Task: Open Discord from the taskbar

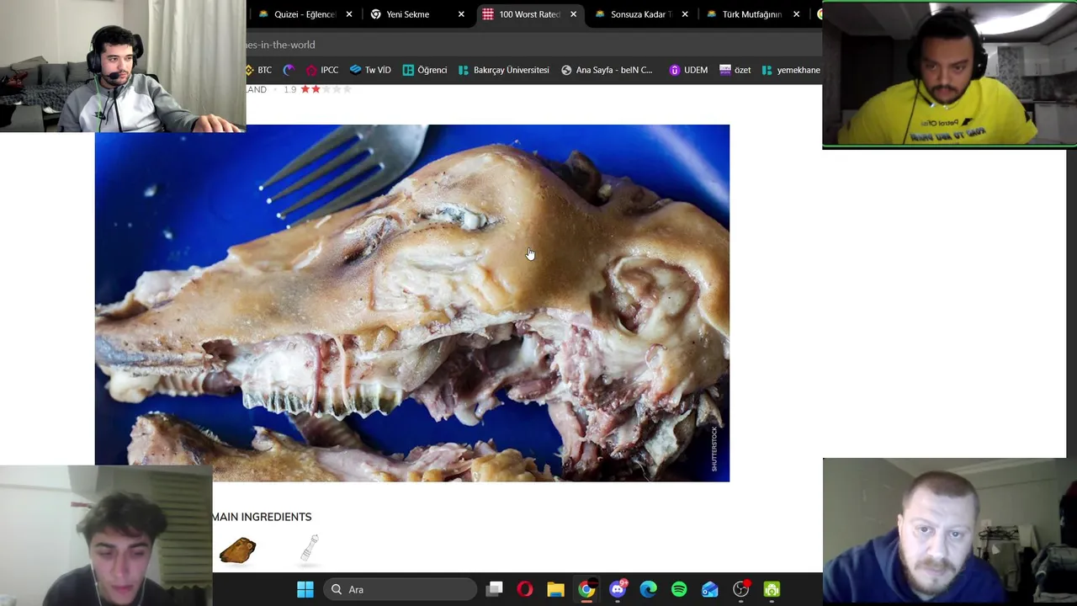Action: [x=618, y=590]
